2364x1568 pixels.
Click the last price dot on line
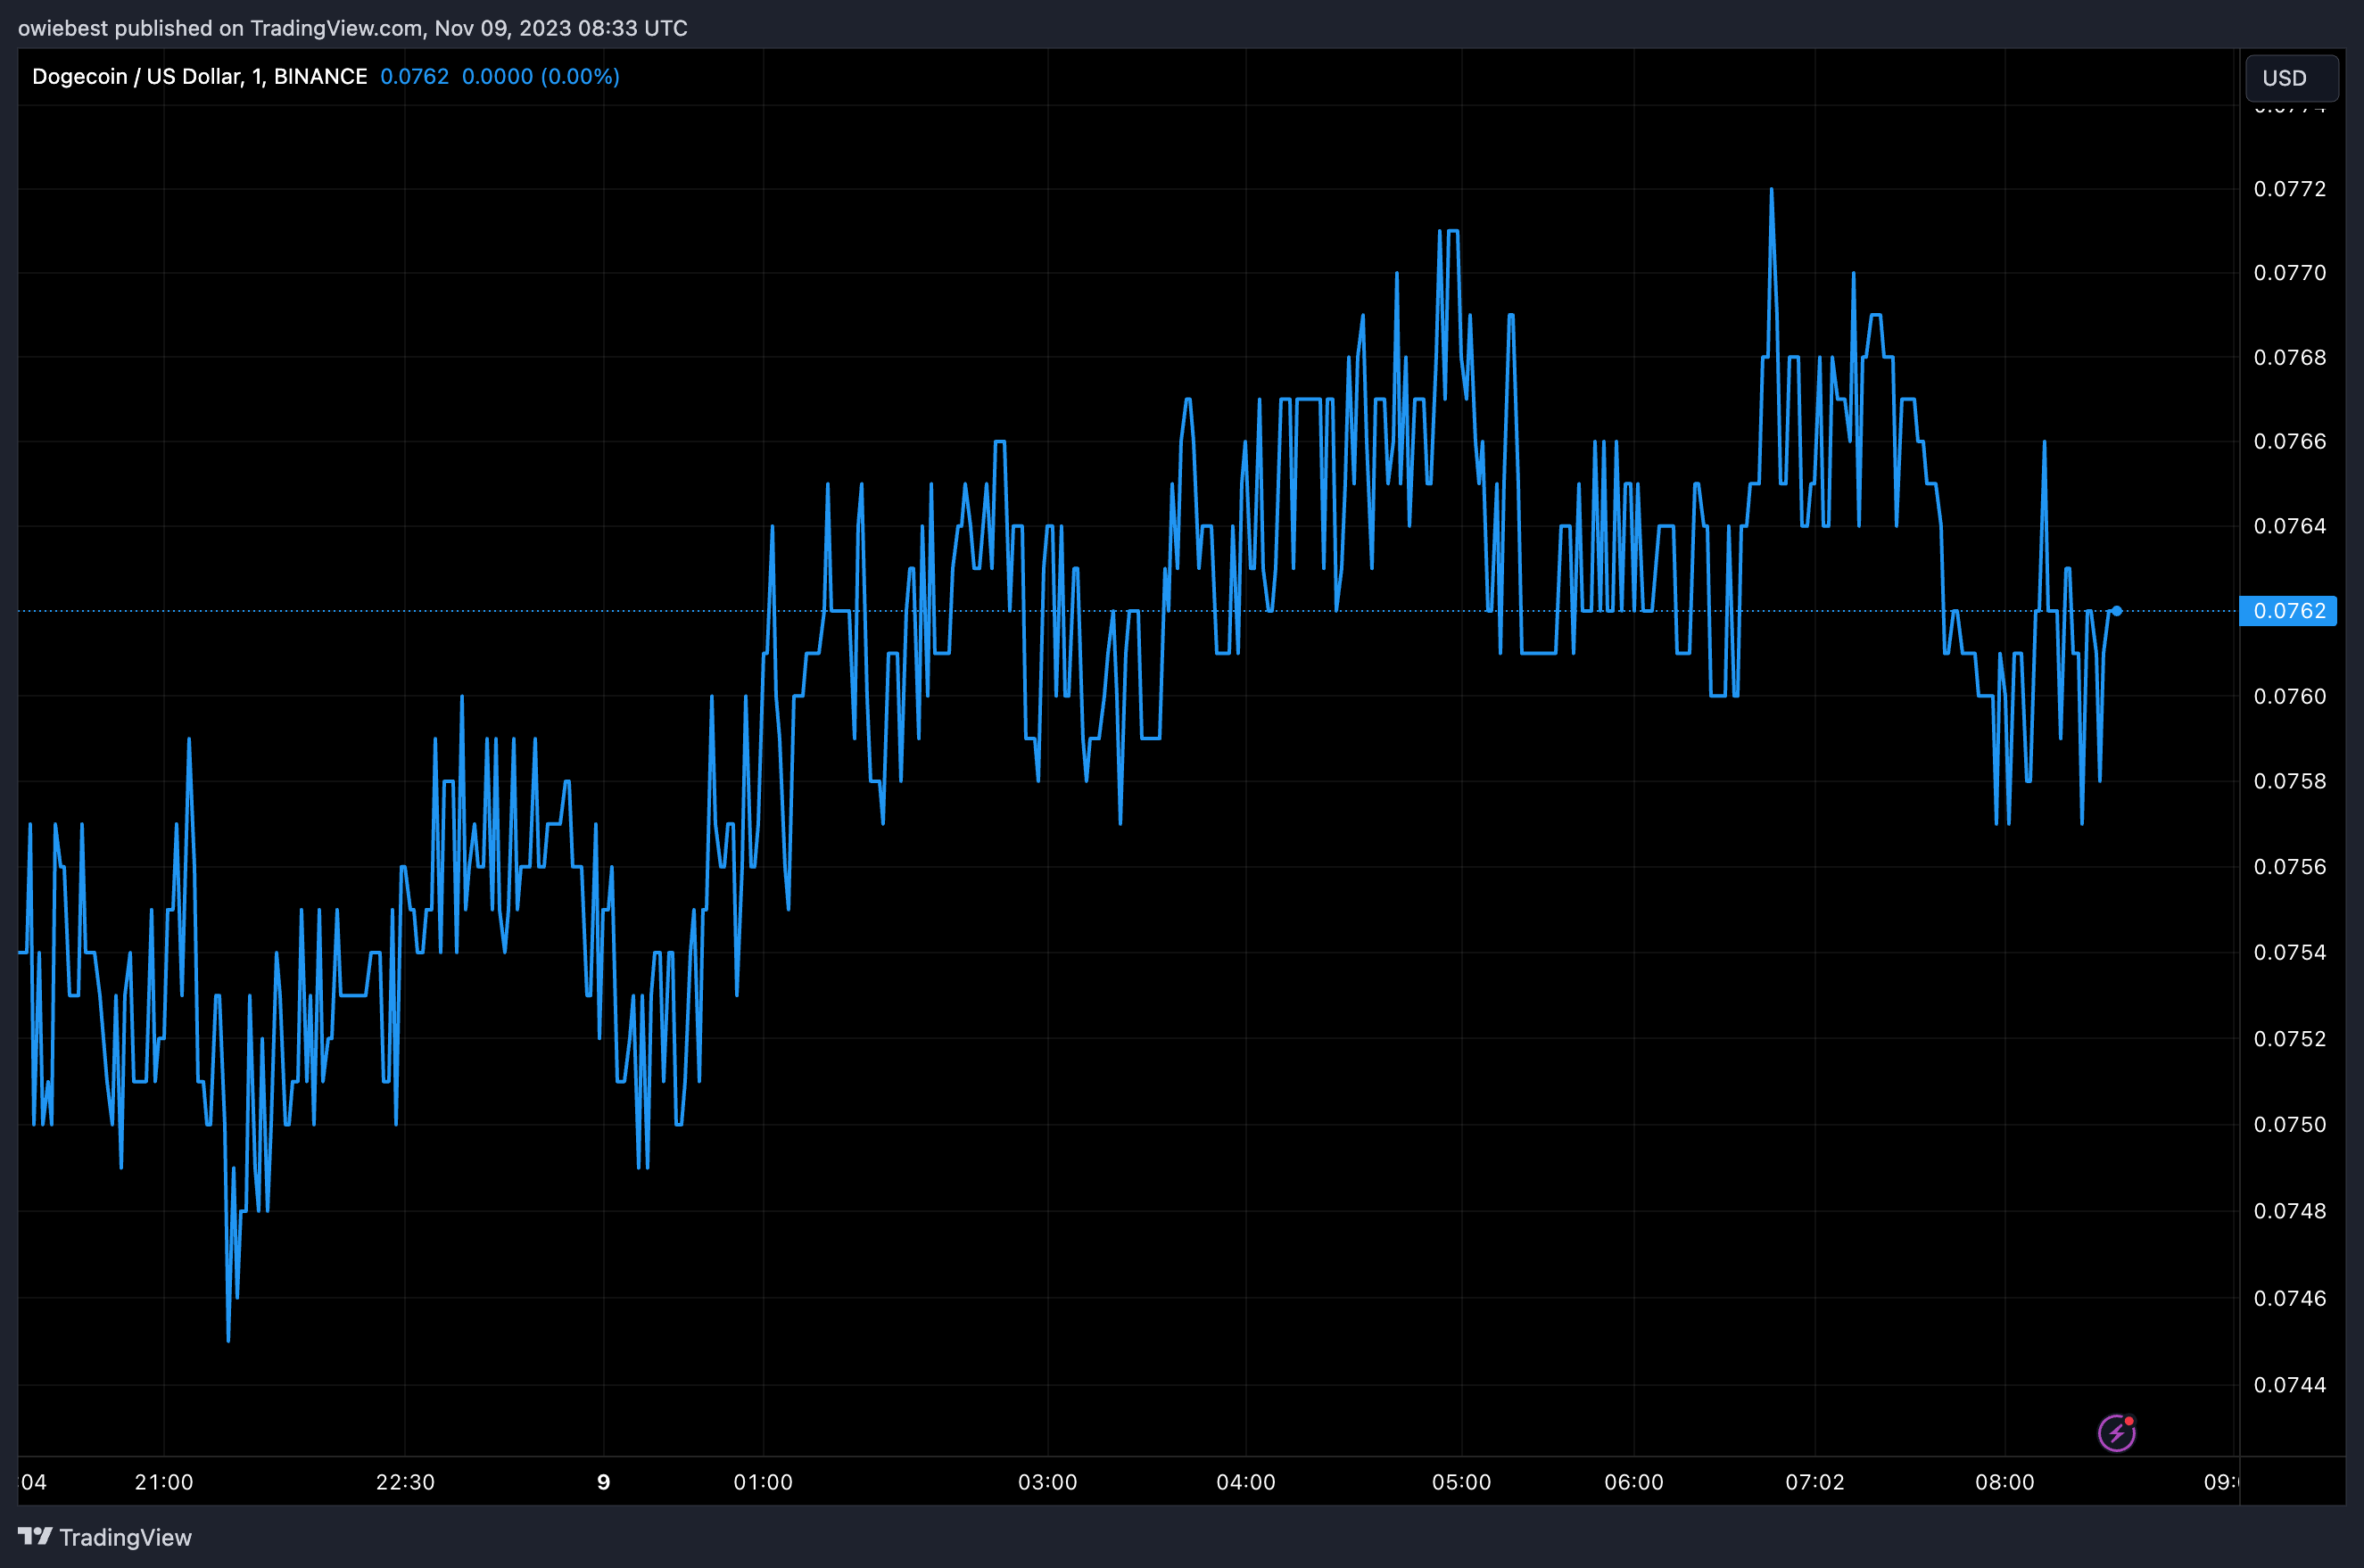[x=2117, y=610]
